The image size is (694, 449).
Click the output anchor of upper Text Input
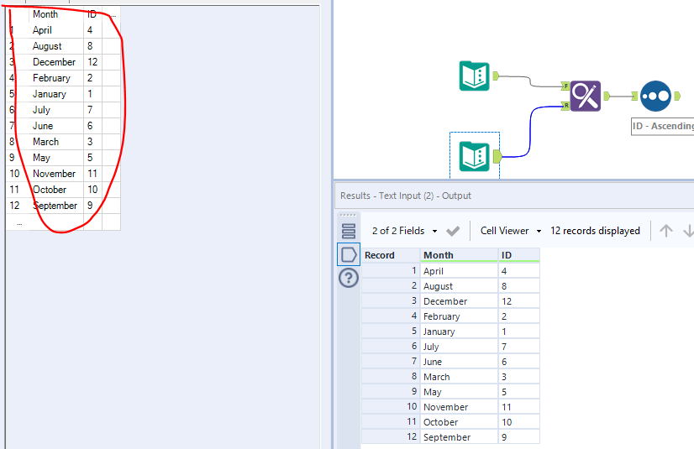(496, 76)
